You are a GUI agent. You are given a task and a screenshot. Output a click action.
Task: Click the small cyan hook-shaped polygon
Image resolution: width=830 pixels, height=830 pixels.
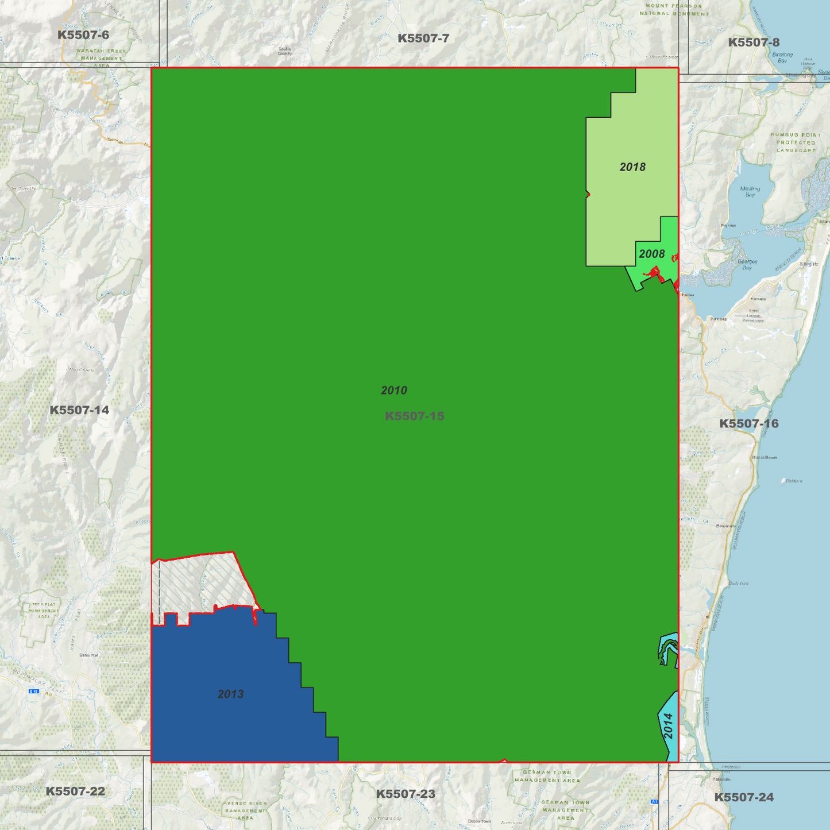669,649
